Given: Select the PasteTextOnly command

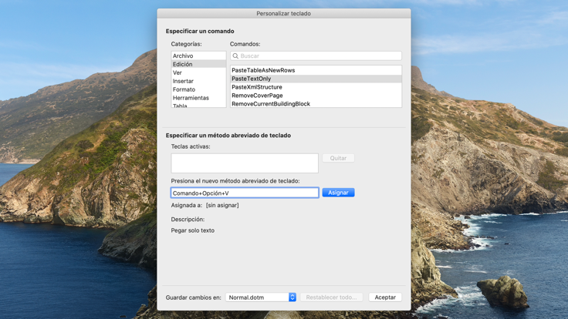Looking at the screenshot, I should click(316, 79).
